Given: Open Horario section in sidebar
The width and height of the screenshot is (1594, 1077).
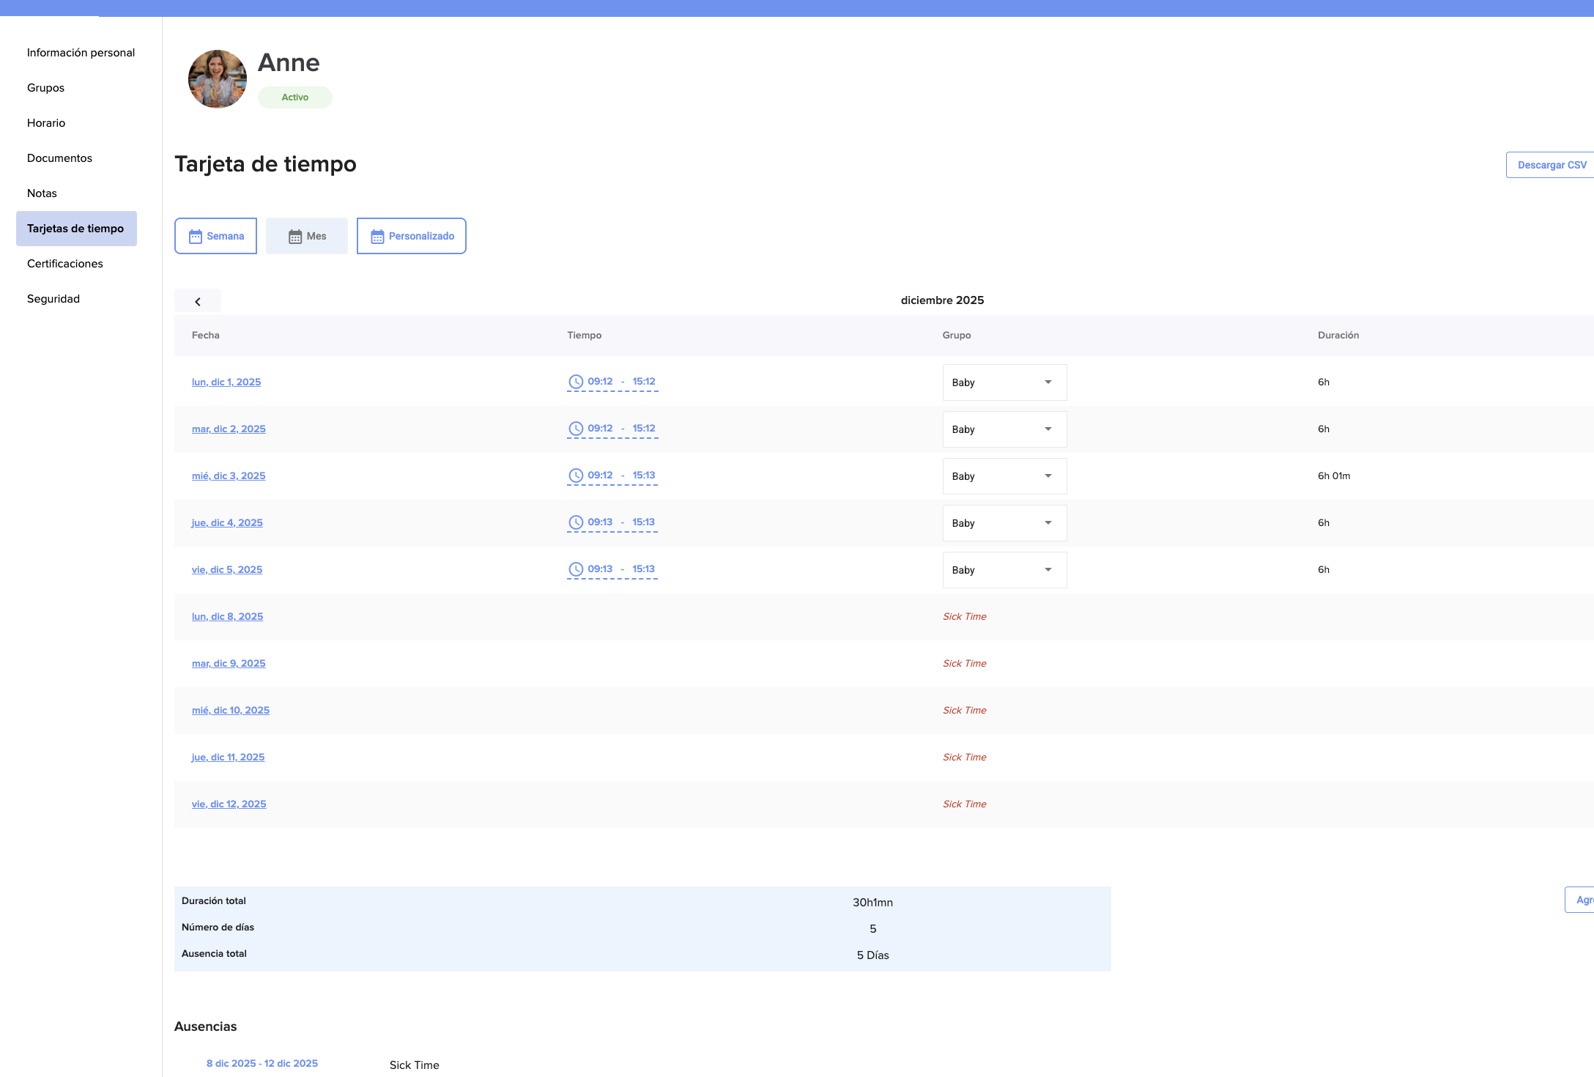Looking at the screenshot, I should (x=46, y=123).
